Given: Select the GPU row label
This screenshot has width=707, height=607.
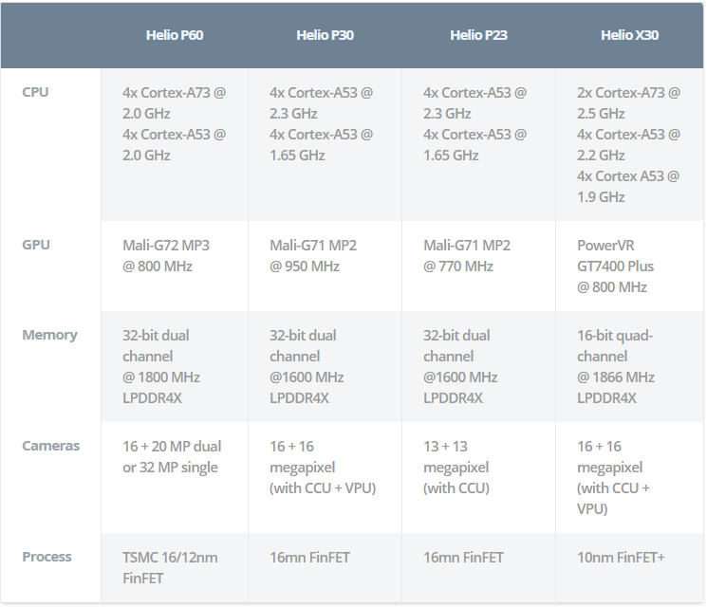Looking at the screenshot, I should [x=36, y=245].
